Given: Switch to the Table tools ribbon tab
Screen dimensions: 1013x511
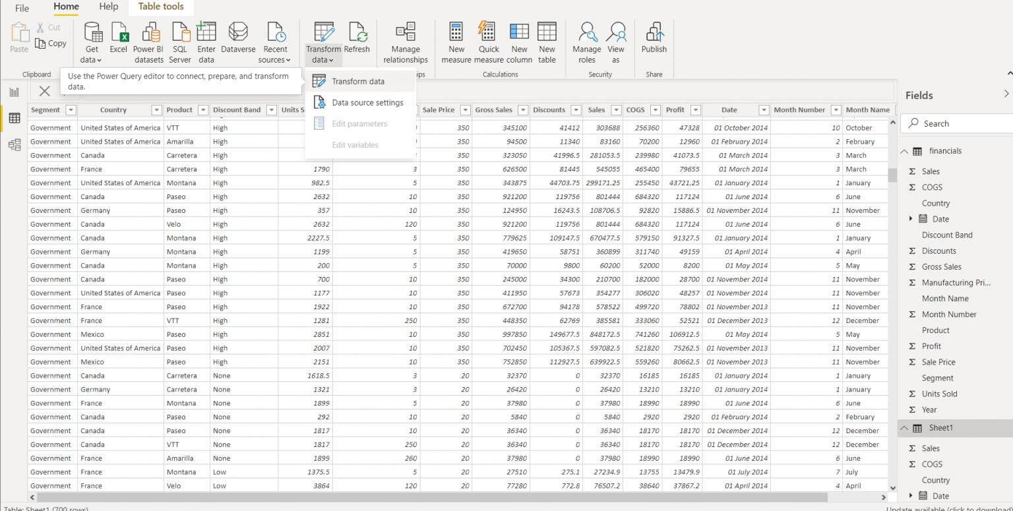Looking at the screenshot, I should 161,7.
